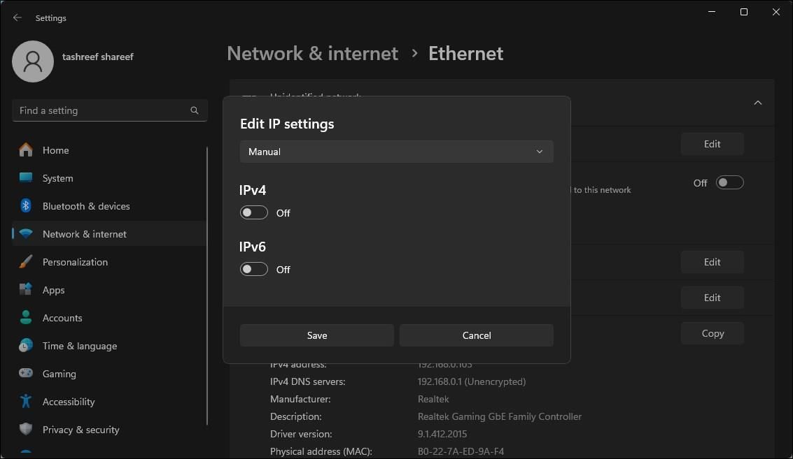Click the Apps icon in sidebar
This screenshot has height=459, width=793.
pyautogui.click(x=26, y=290)
